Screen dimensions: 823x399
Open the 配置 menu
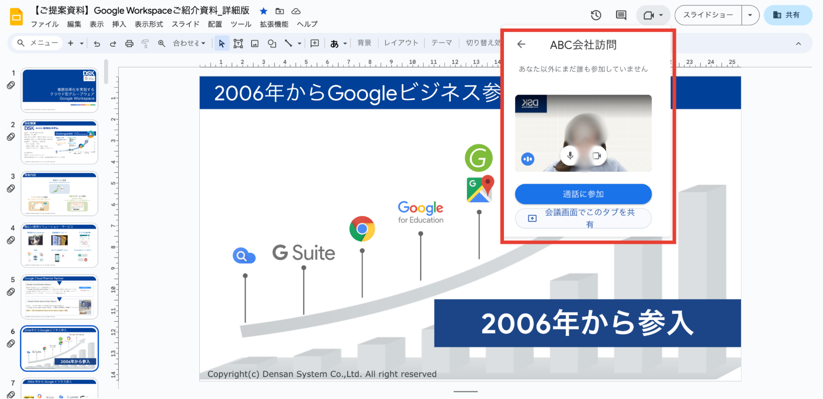tap(215, 24)
